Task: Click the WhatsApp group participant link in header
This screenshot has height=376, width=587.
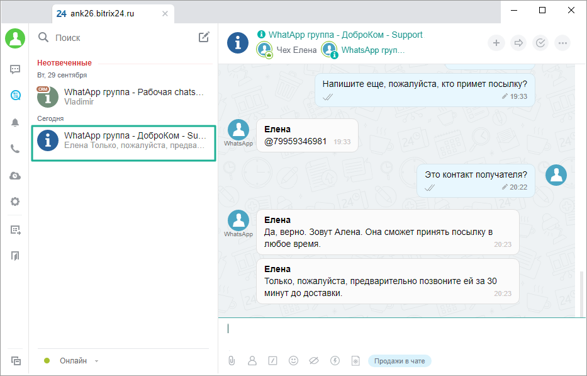Action: tap(372, 50)
